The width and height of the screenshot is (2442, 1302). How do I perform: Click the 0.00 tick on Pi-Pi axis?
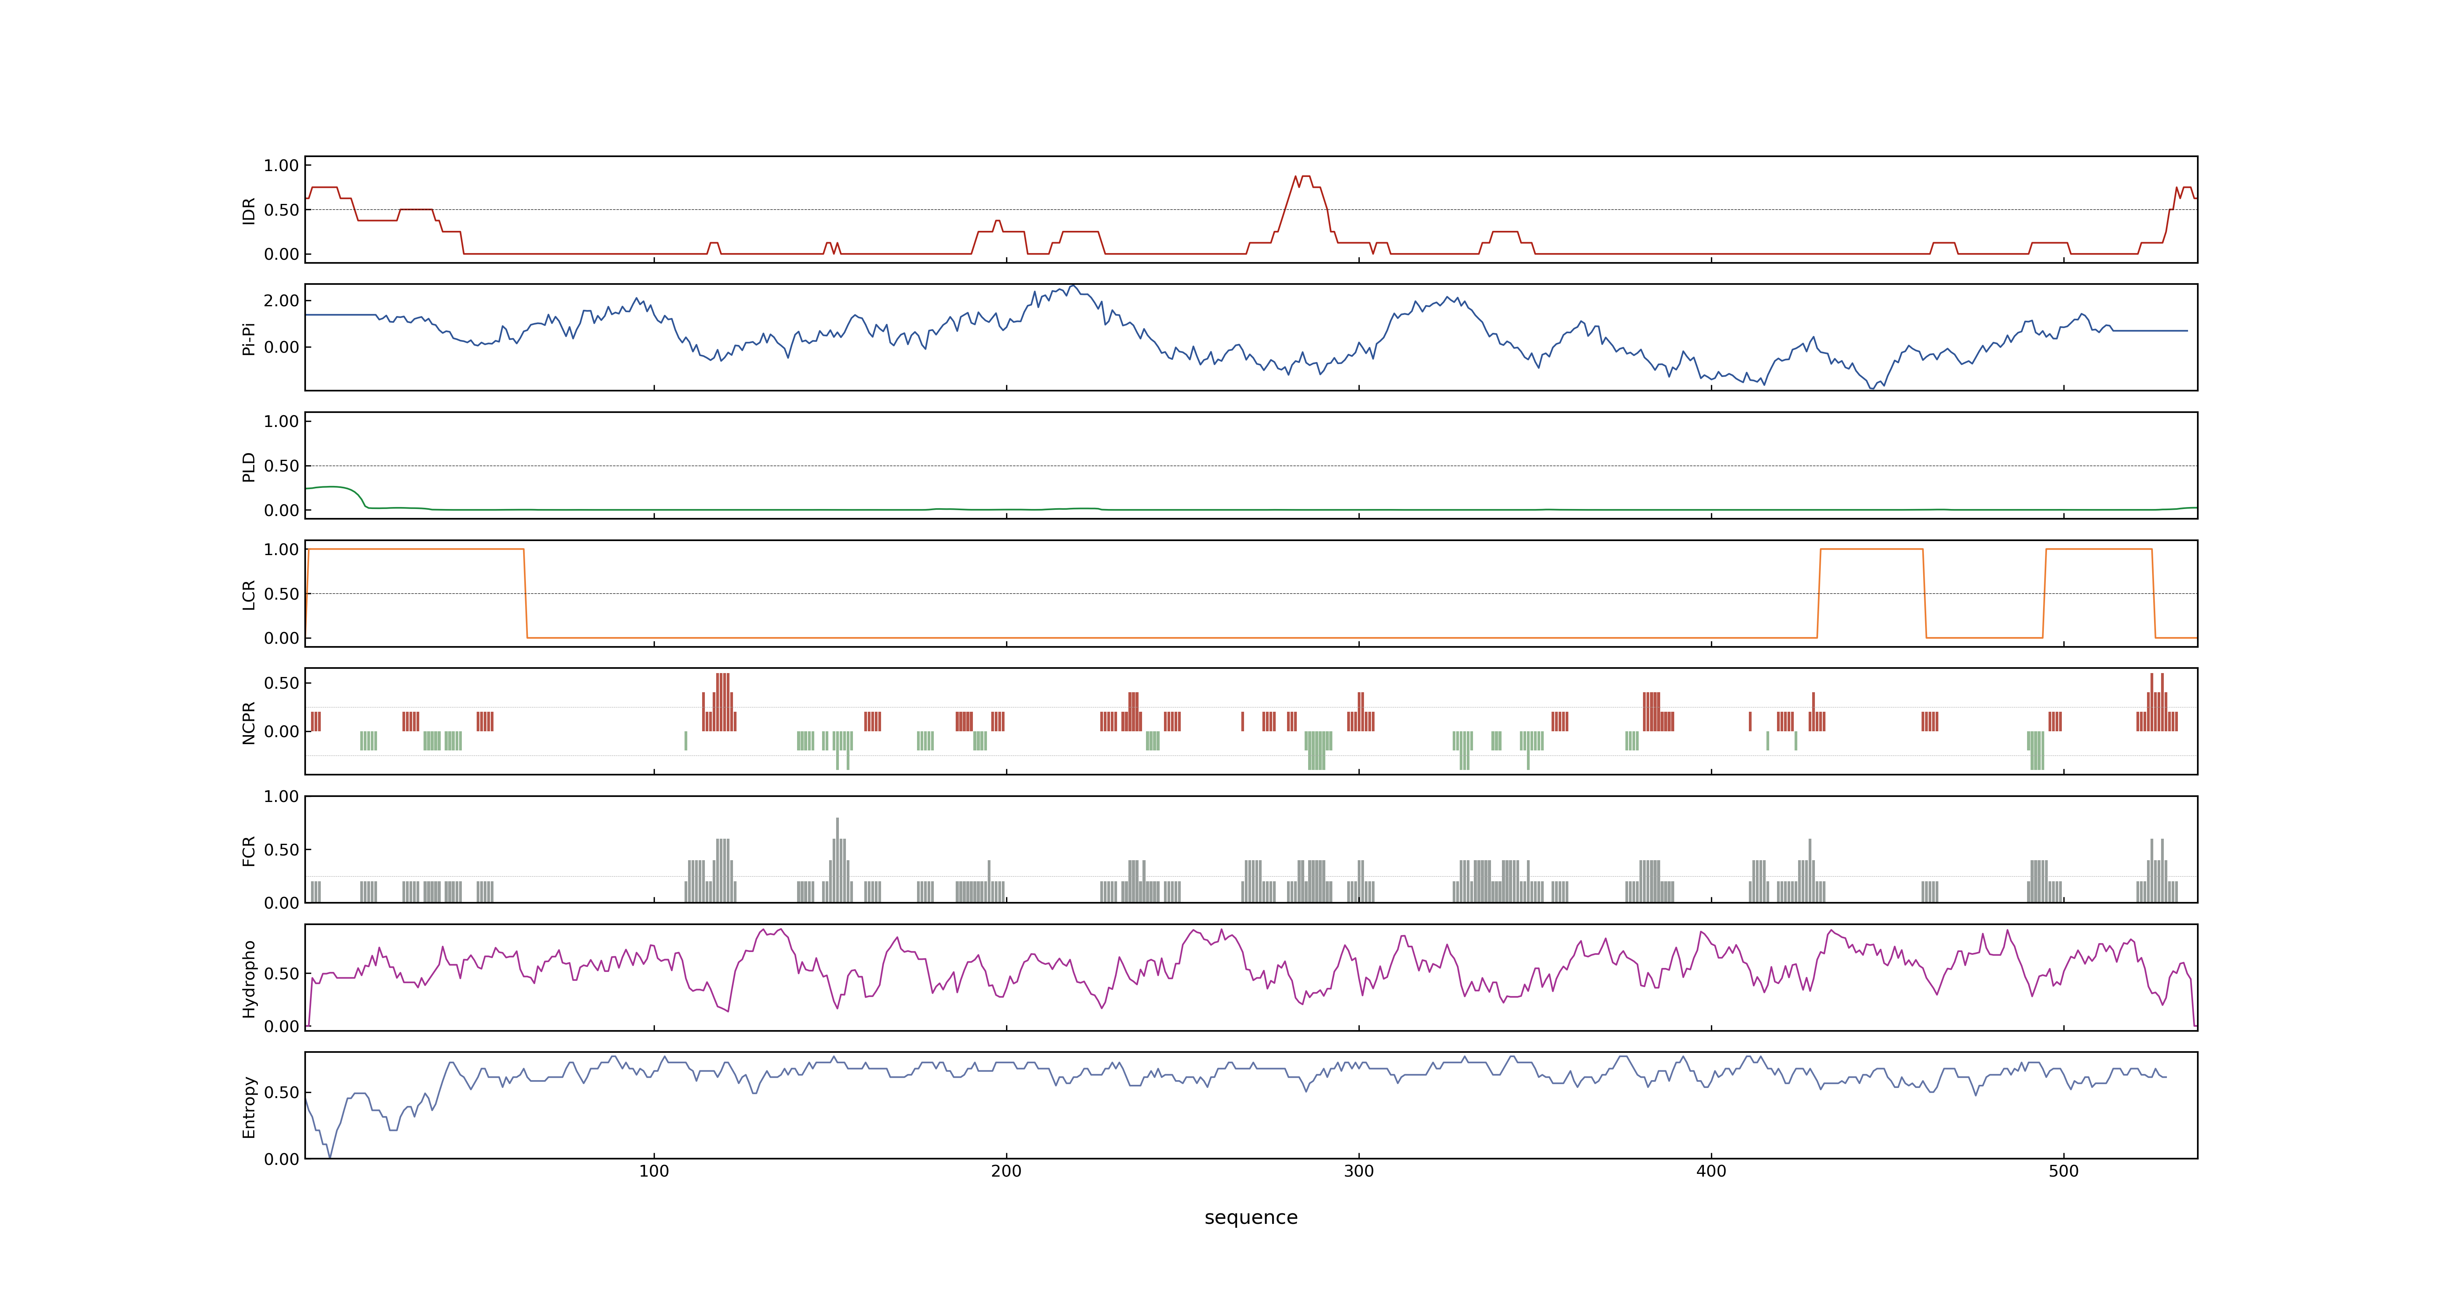282,347
